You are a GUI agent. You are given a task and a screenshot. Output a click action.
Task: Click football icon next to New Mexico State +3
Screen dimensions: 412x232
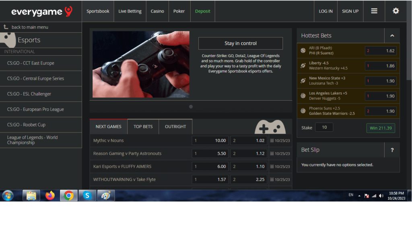tap(303, 81)
